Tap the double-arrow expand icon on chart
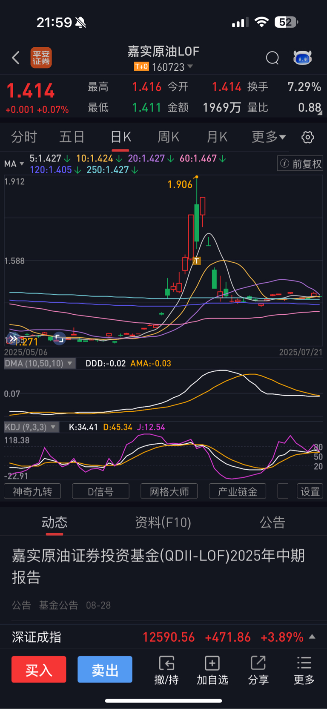This screenshot has height=709, width=327. point(13,339)
